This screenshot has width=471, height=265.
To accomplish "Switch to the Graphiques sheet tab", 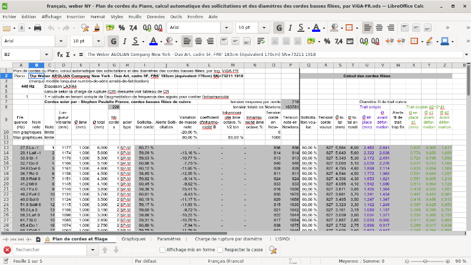I will [134, 240].
